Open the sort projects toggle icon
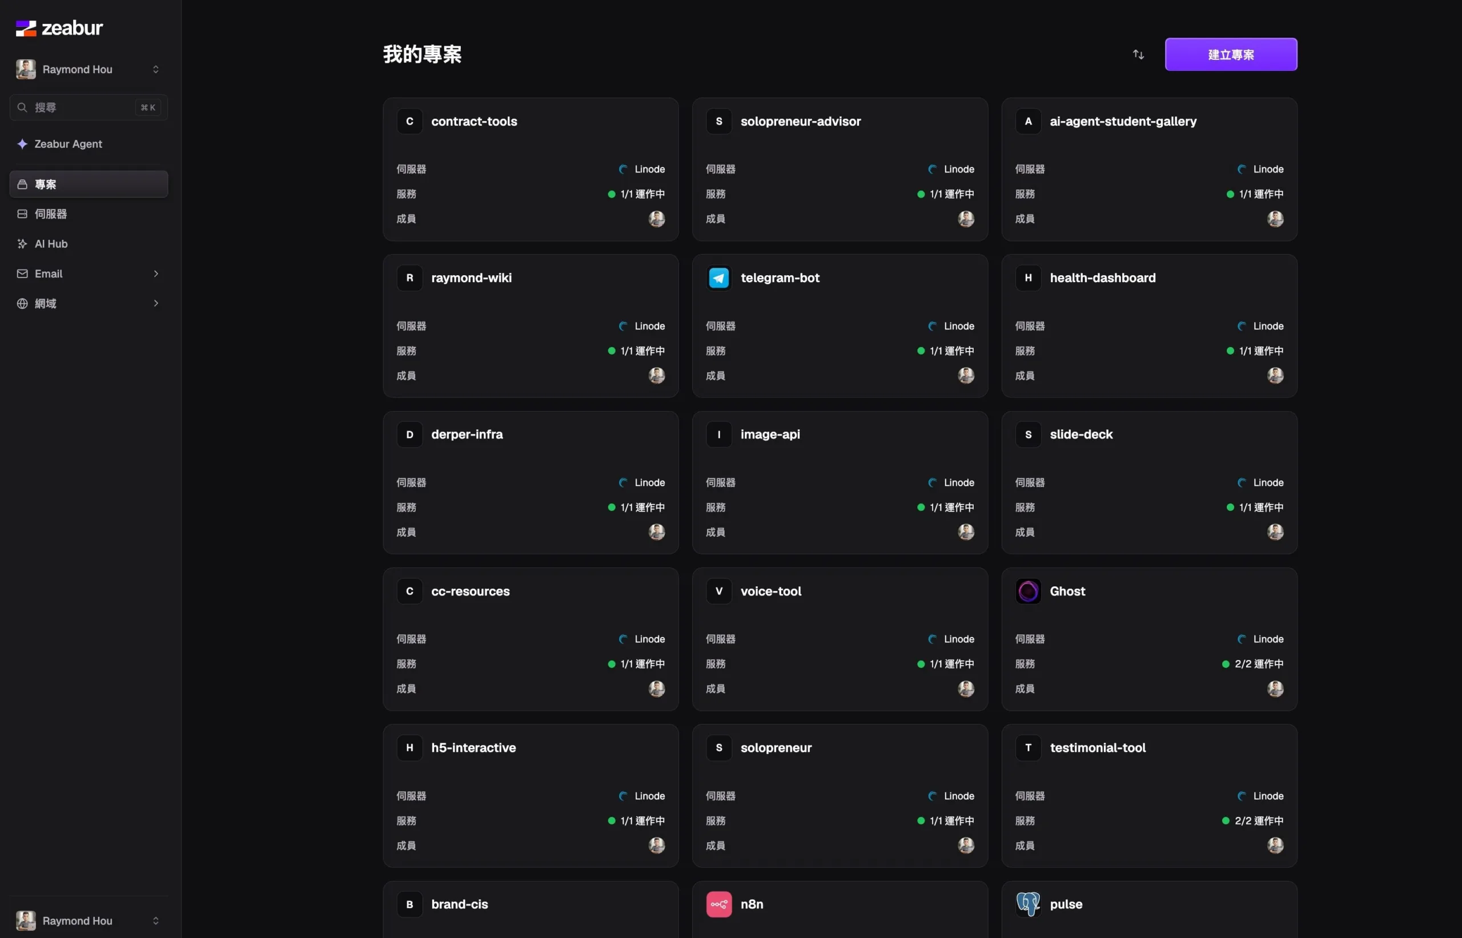The height and width of the screenshot is (938, 1462). click(x=1138, y=54)
